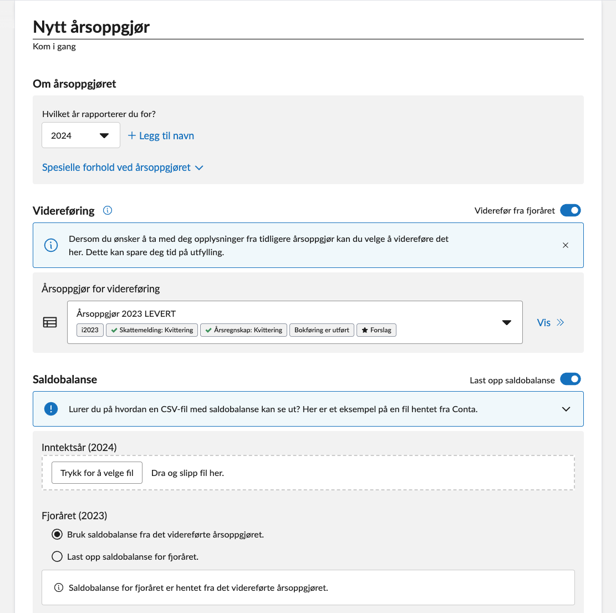Click the Fjoråret (2023) label
616x613 pixels.
pos(74,515)
